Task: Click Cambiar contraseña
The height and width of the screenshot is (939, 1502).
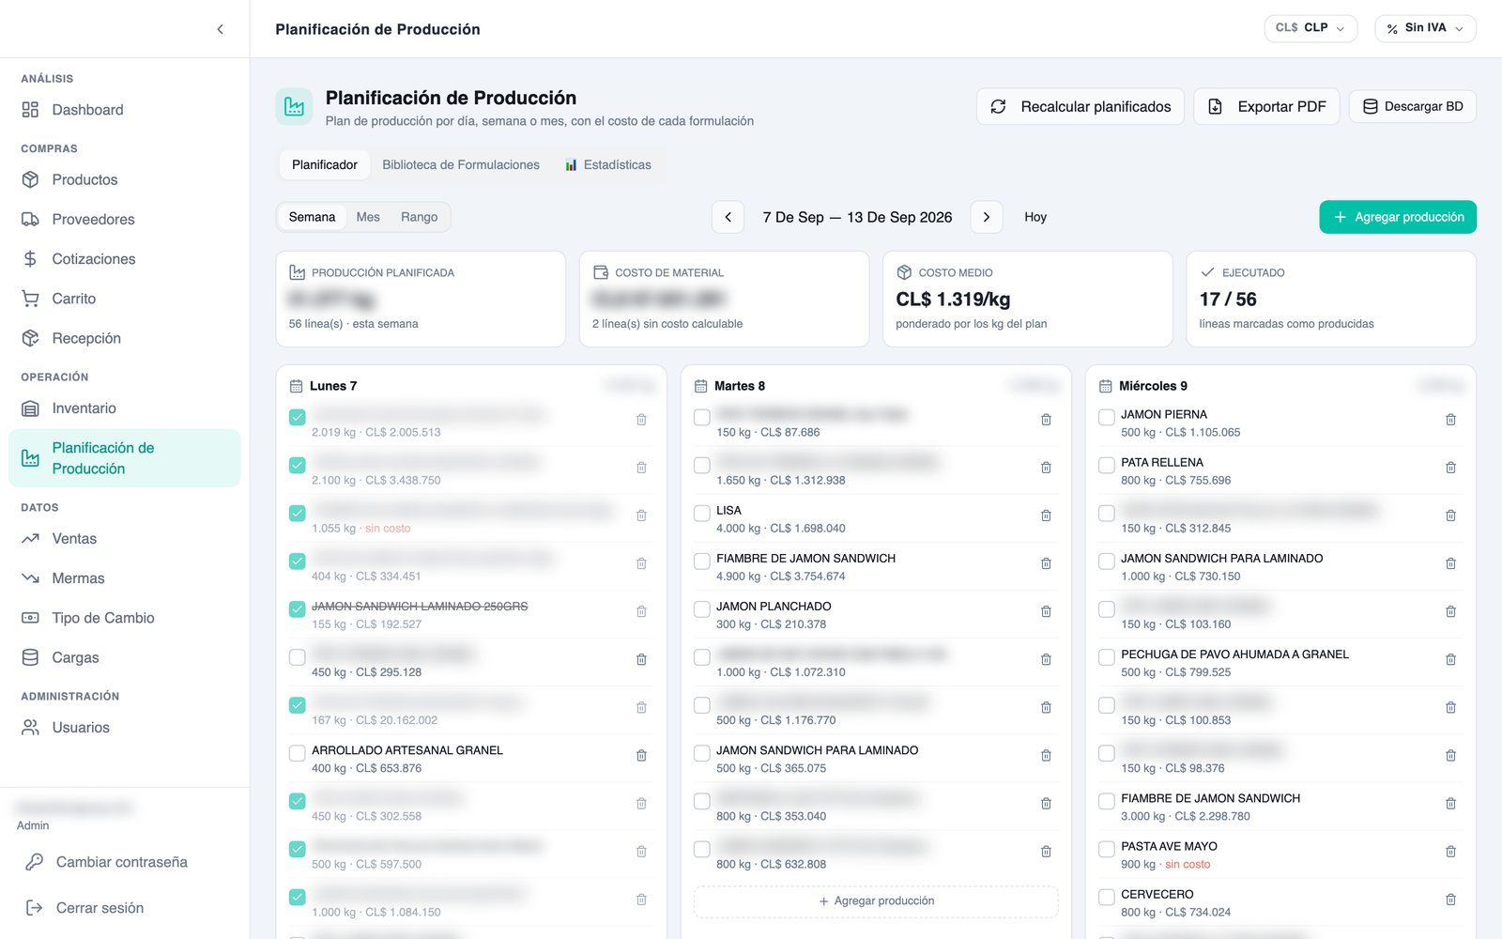Action: 124,862
